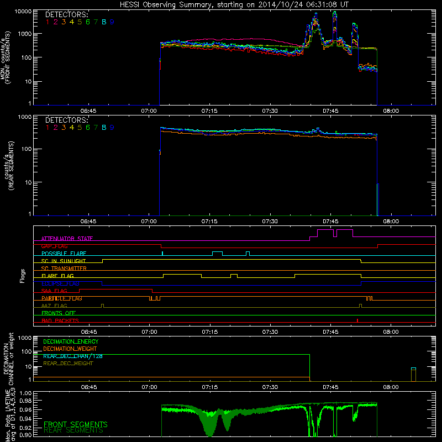442x442 pixels.
Task: Click the BAD_PACKETS flag label
Action: 60,320
